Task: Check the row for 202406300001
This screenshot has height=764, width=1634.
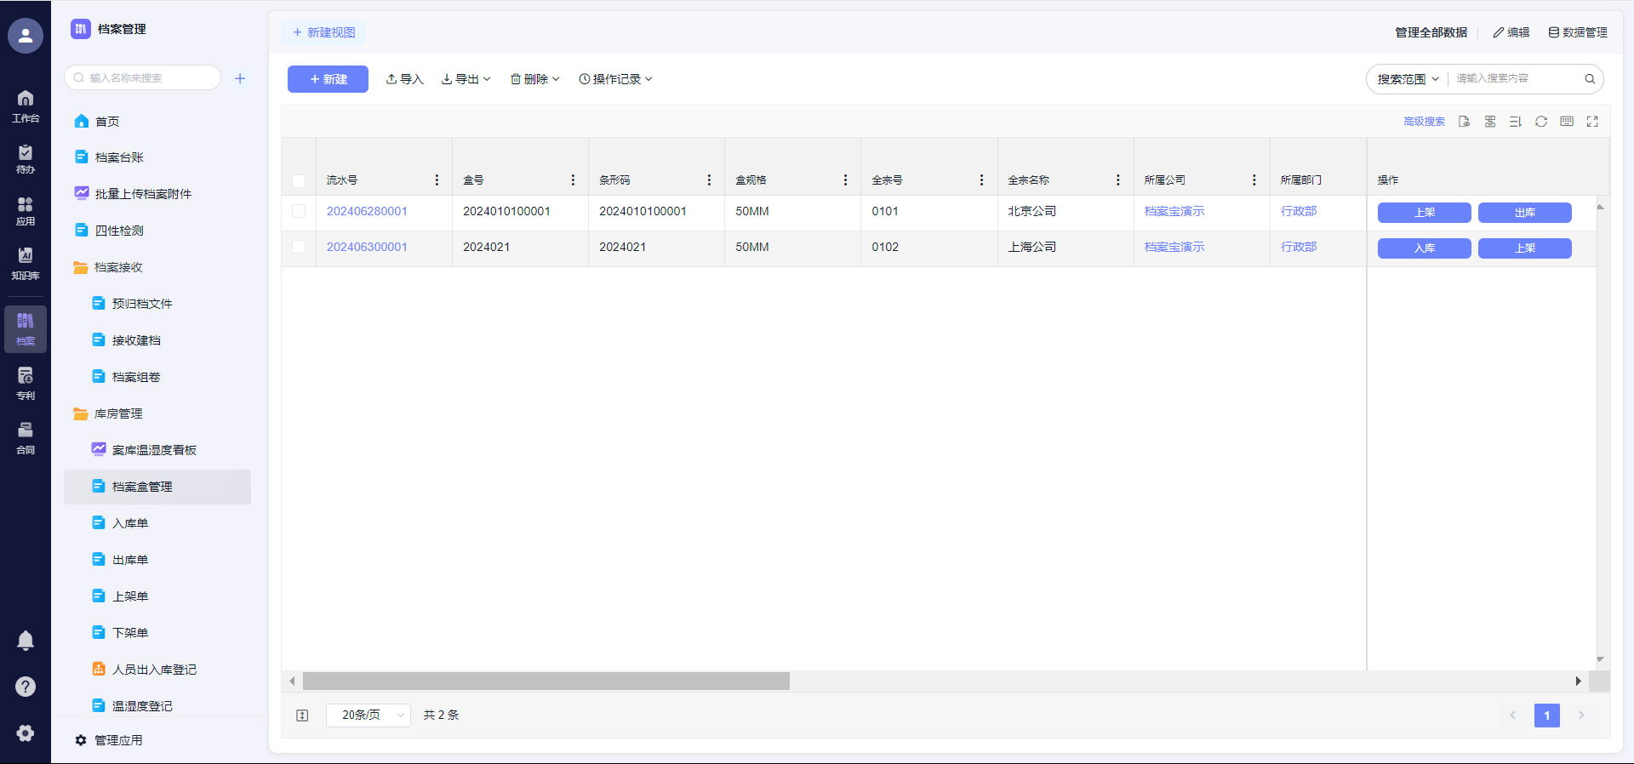Action: (x=299, y=247)
